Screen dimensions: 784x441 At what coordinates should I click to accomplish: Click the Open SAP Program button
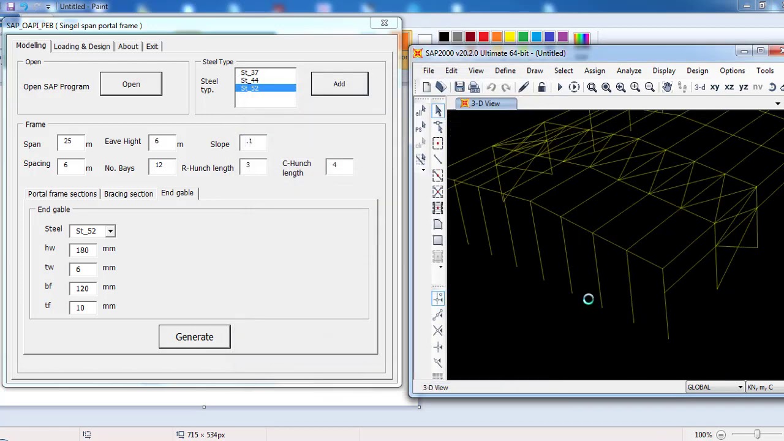pyautogui.click(x=131, y=85)
